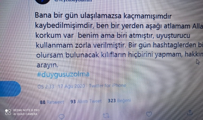The width and height of the screenshot is (203, 120).
Task: Open the share tweet icon
Action: coord(190,113)
